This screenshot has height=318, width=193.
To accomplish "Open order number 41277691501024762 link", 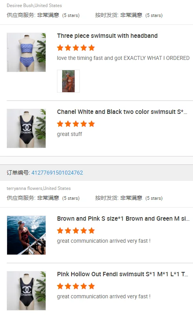I will coord(57,173).
